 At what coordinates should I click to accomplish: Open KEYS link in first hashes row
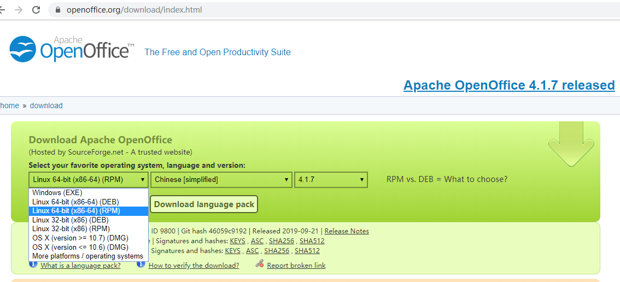click(x=238, y=241)
